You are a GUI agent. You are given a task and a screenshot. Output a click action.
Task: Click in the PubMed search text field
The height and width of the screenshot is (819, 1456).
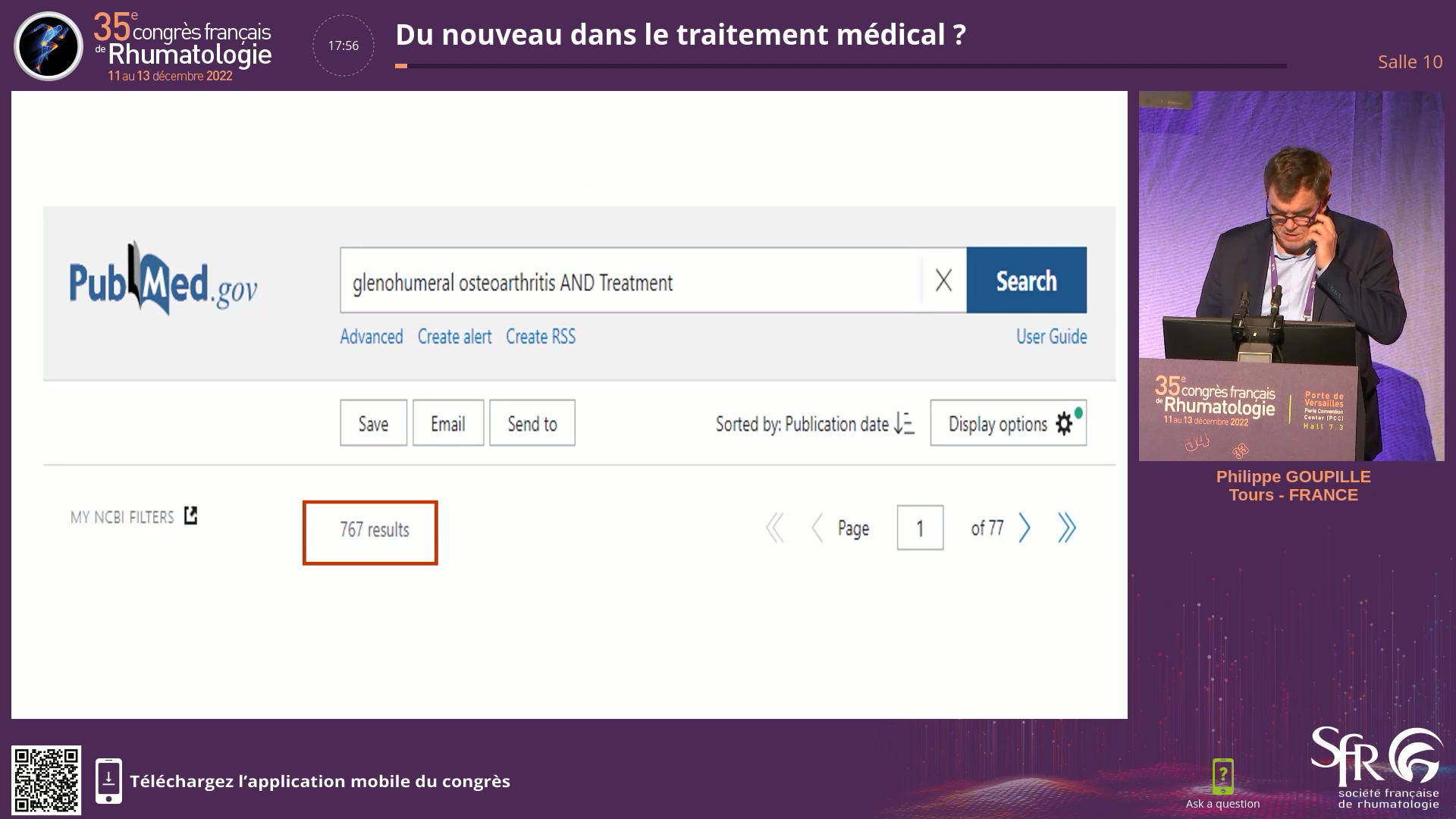tap(631, 280)
